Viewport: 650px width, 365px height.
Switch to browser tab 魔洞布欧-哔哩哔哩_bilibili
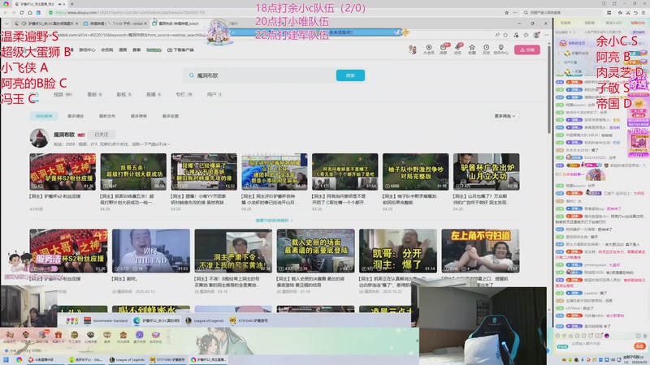[x=178, y=24]
